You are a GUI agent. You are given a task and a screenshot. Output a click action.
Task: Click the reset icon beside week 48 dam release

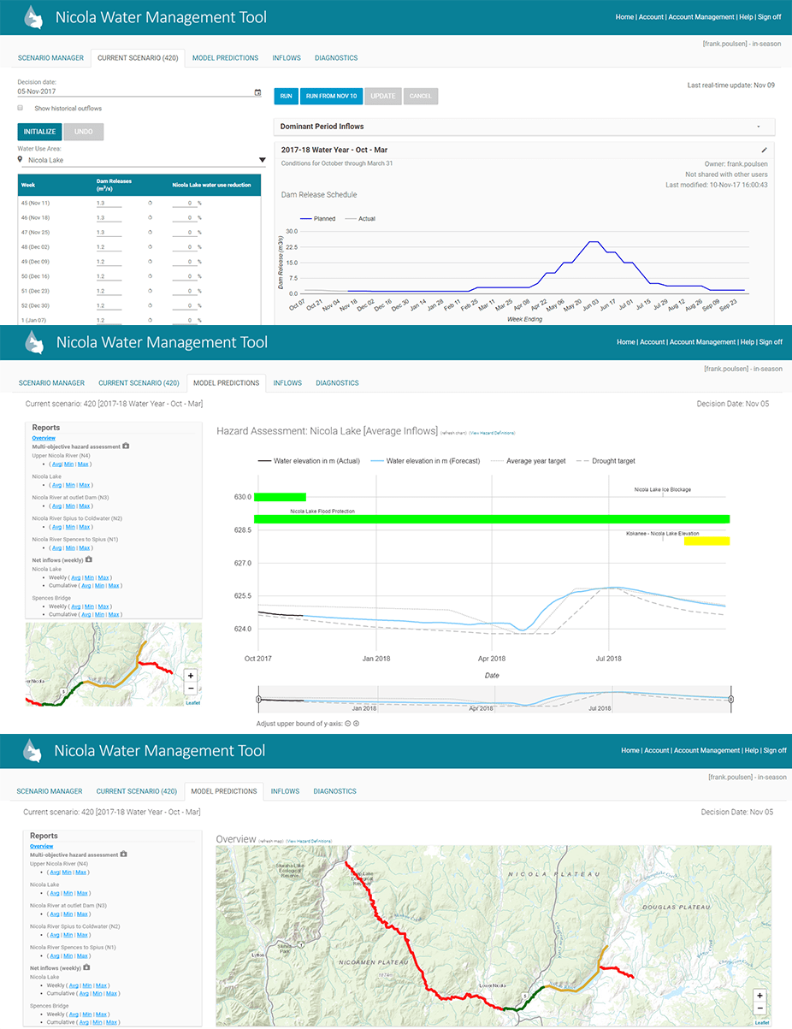click(150, 246)
